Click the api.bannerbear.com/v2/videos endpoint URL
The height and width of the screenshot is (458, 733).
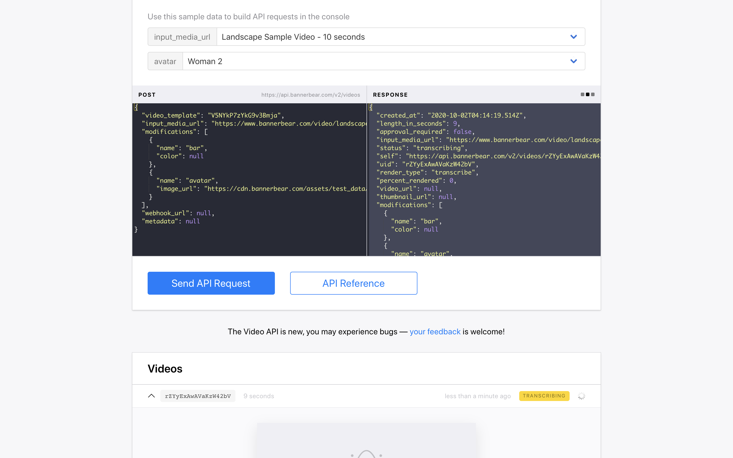[x=311, y=95]
